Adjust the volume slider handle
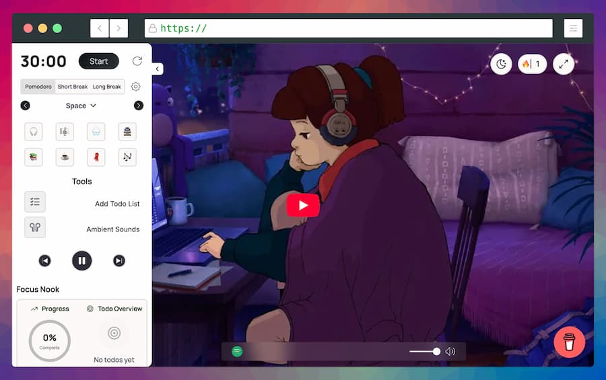606x380 pixels. pos(436,351)
